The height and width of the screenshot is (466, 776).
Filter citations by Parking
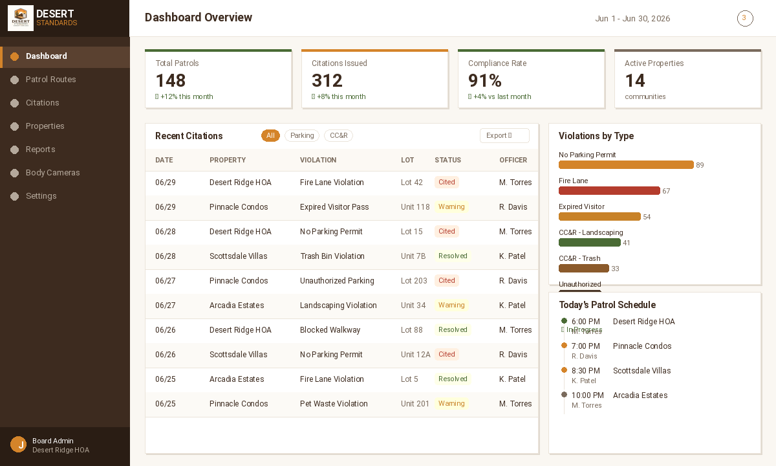click(302, 136)
